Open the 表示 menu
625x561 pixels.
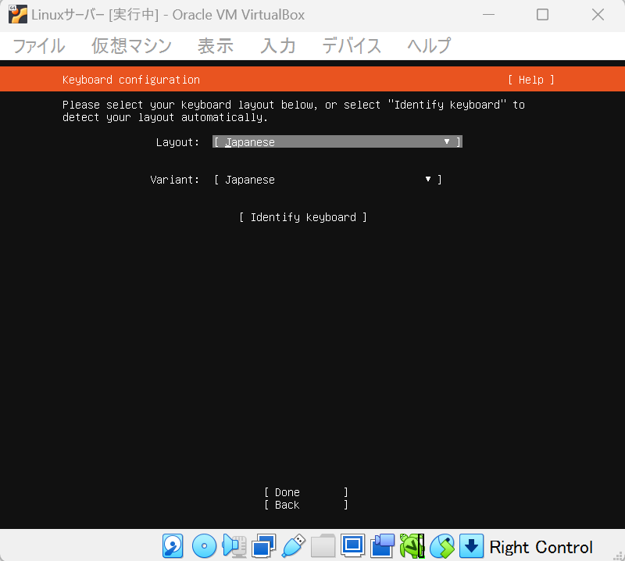[216, 46]
